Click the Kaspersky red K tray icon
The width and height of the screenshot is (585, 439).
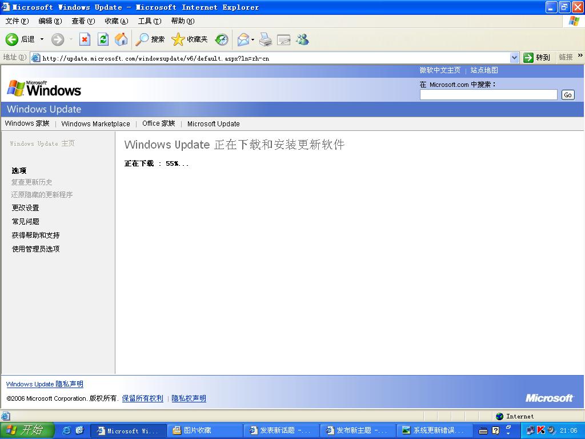pyautogui.click(x=540, y=430)
